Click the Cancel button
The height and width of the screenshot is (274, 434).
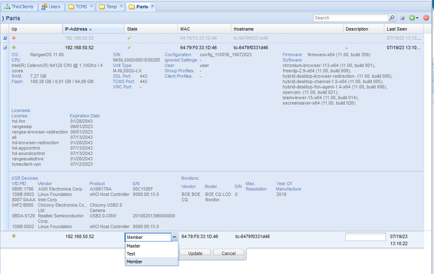pos(229,253)
